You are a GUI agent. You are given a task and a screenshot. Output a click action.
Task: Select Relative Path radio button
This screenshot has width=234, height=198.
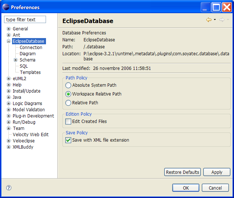coord(68,103)
